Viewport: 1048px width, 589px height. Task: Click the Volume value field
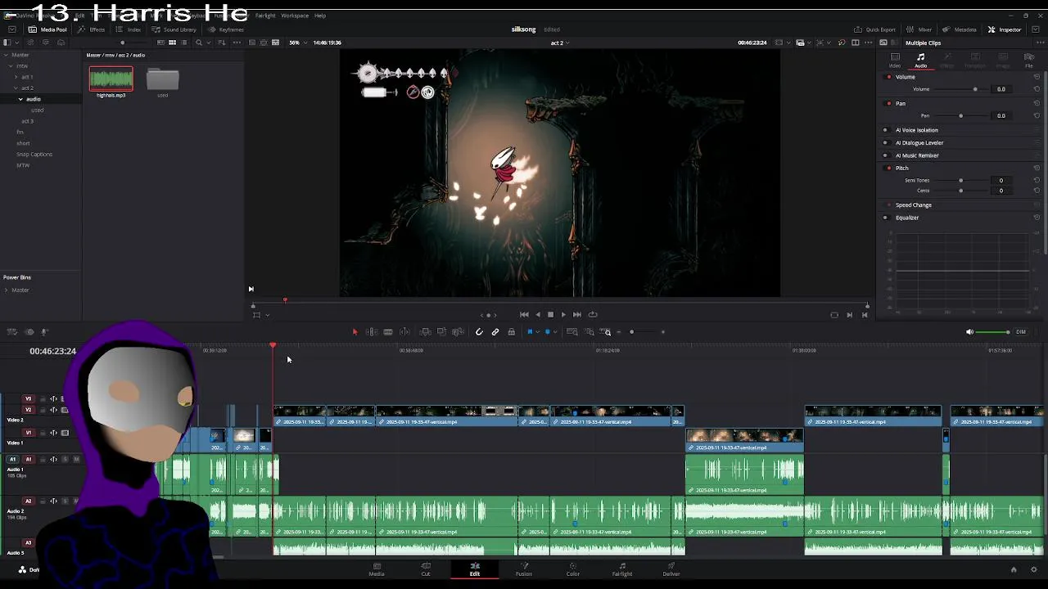click(1001, 89)
